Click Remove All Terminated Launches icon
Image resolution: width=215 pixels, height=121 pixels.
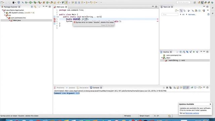170,87
